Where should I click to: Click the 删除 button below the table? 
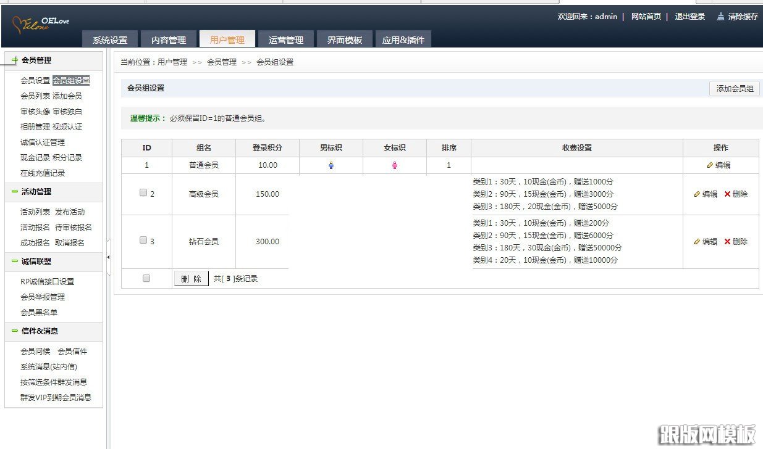[190, 278]
